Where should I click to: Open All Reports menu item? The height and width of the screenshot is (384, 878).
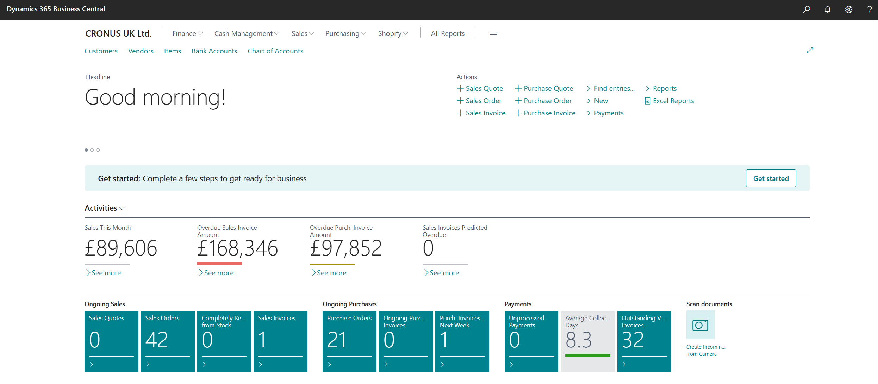coord(448,33)
